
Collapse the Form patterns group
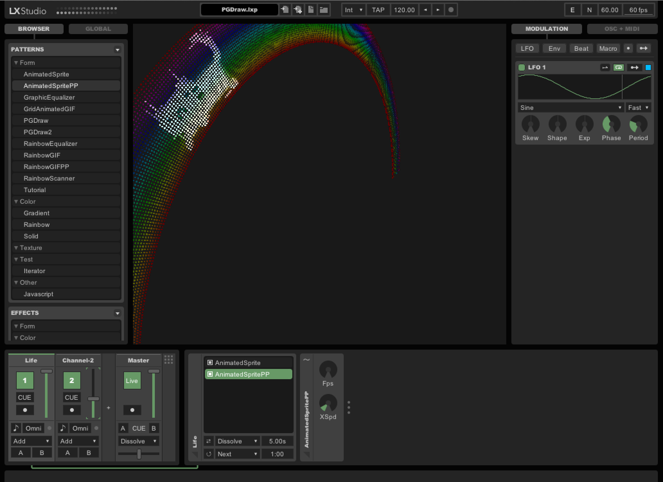tap(16, 63)
